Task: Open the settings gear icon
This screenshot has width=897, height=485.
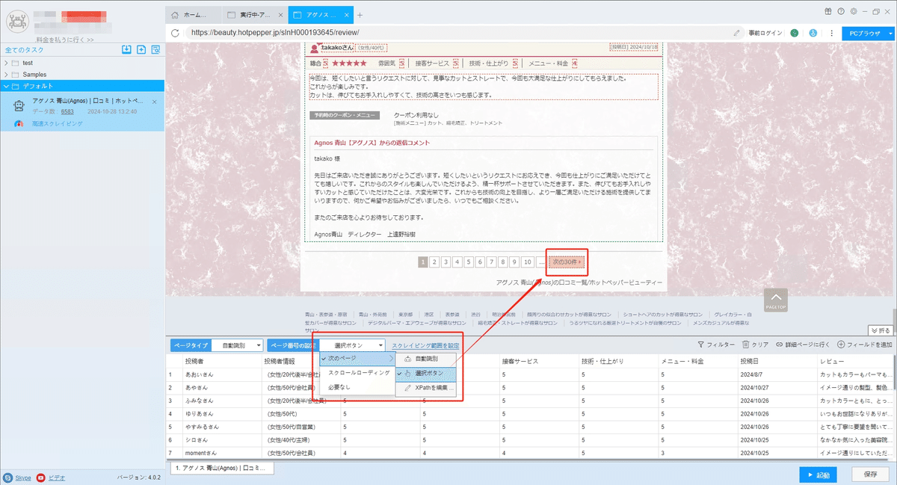Action: [x=853, y=11]
